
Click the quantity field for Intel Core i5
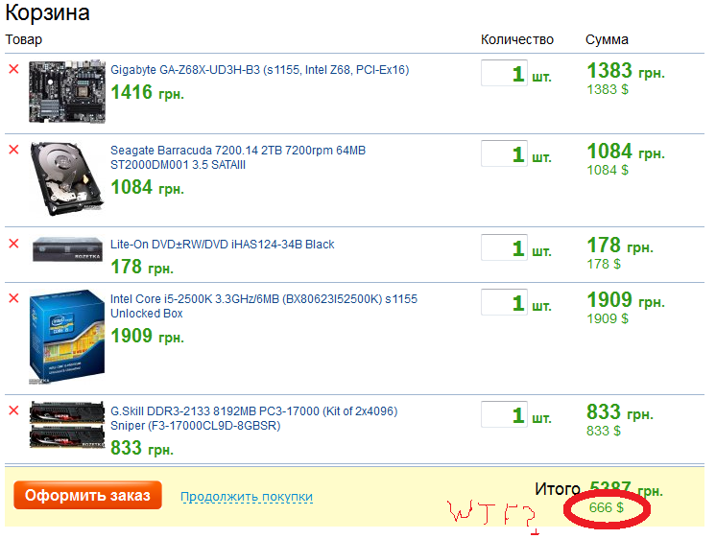[x=504, y=302]
